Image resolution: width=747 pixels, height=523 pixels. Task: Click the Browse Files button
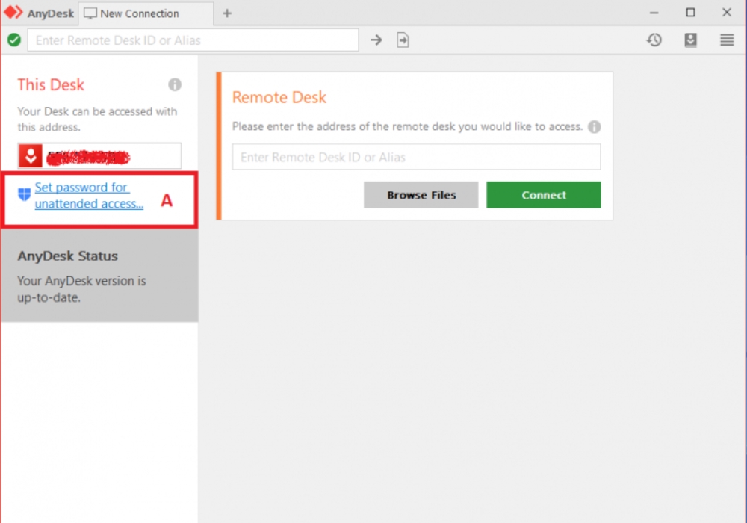[421, 195]
